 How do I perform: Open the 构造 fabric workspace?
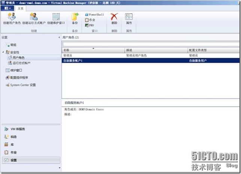coord(31,137)
